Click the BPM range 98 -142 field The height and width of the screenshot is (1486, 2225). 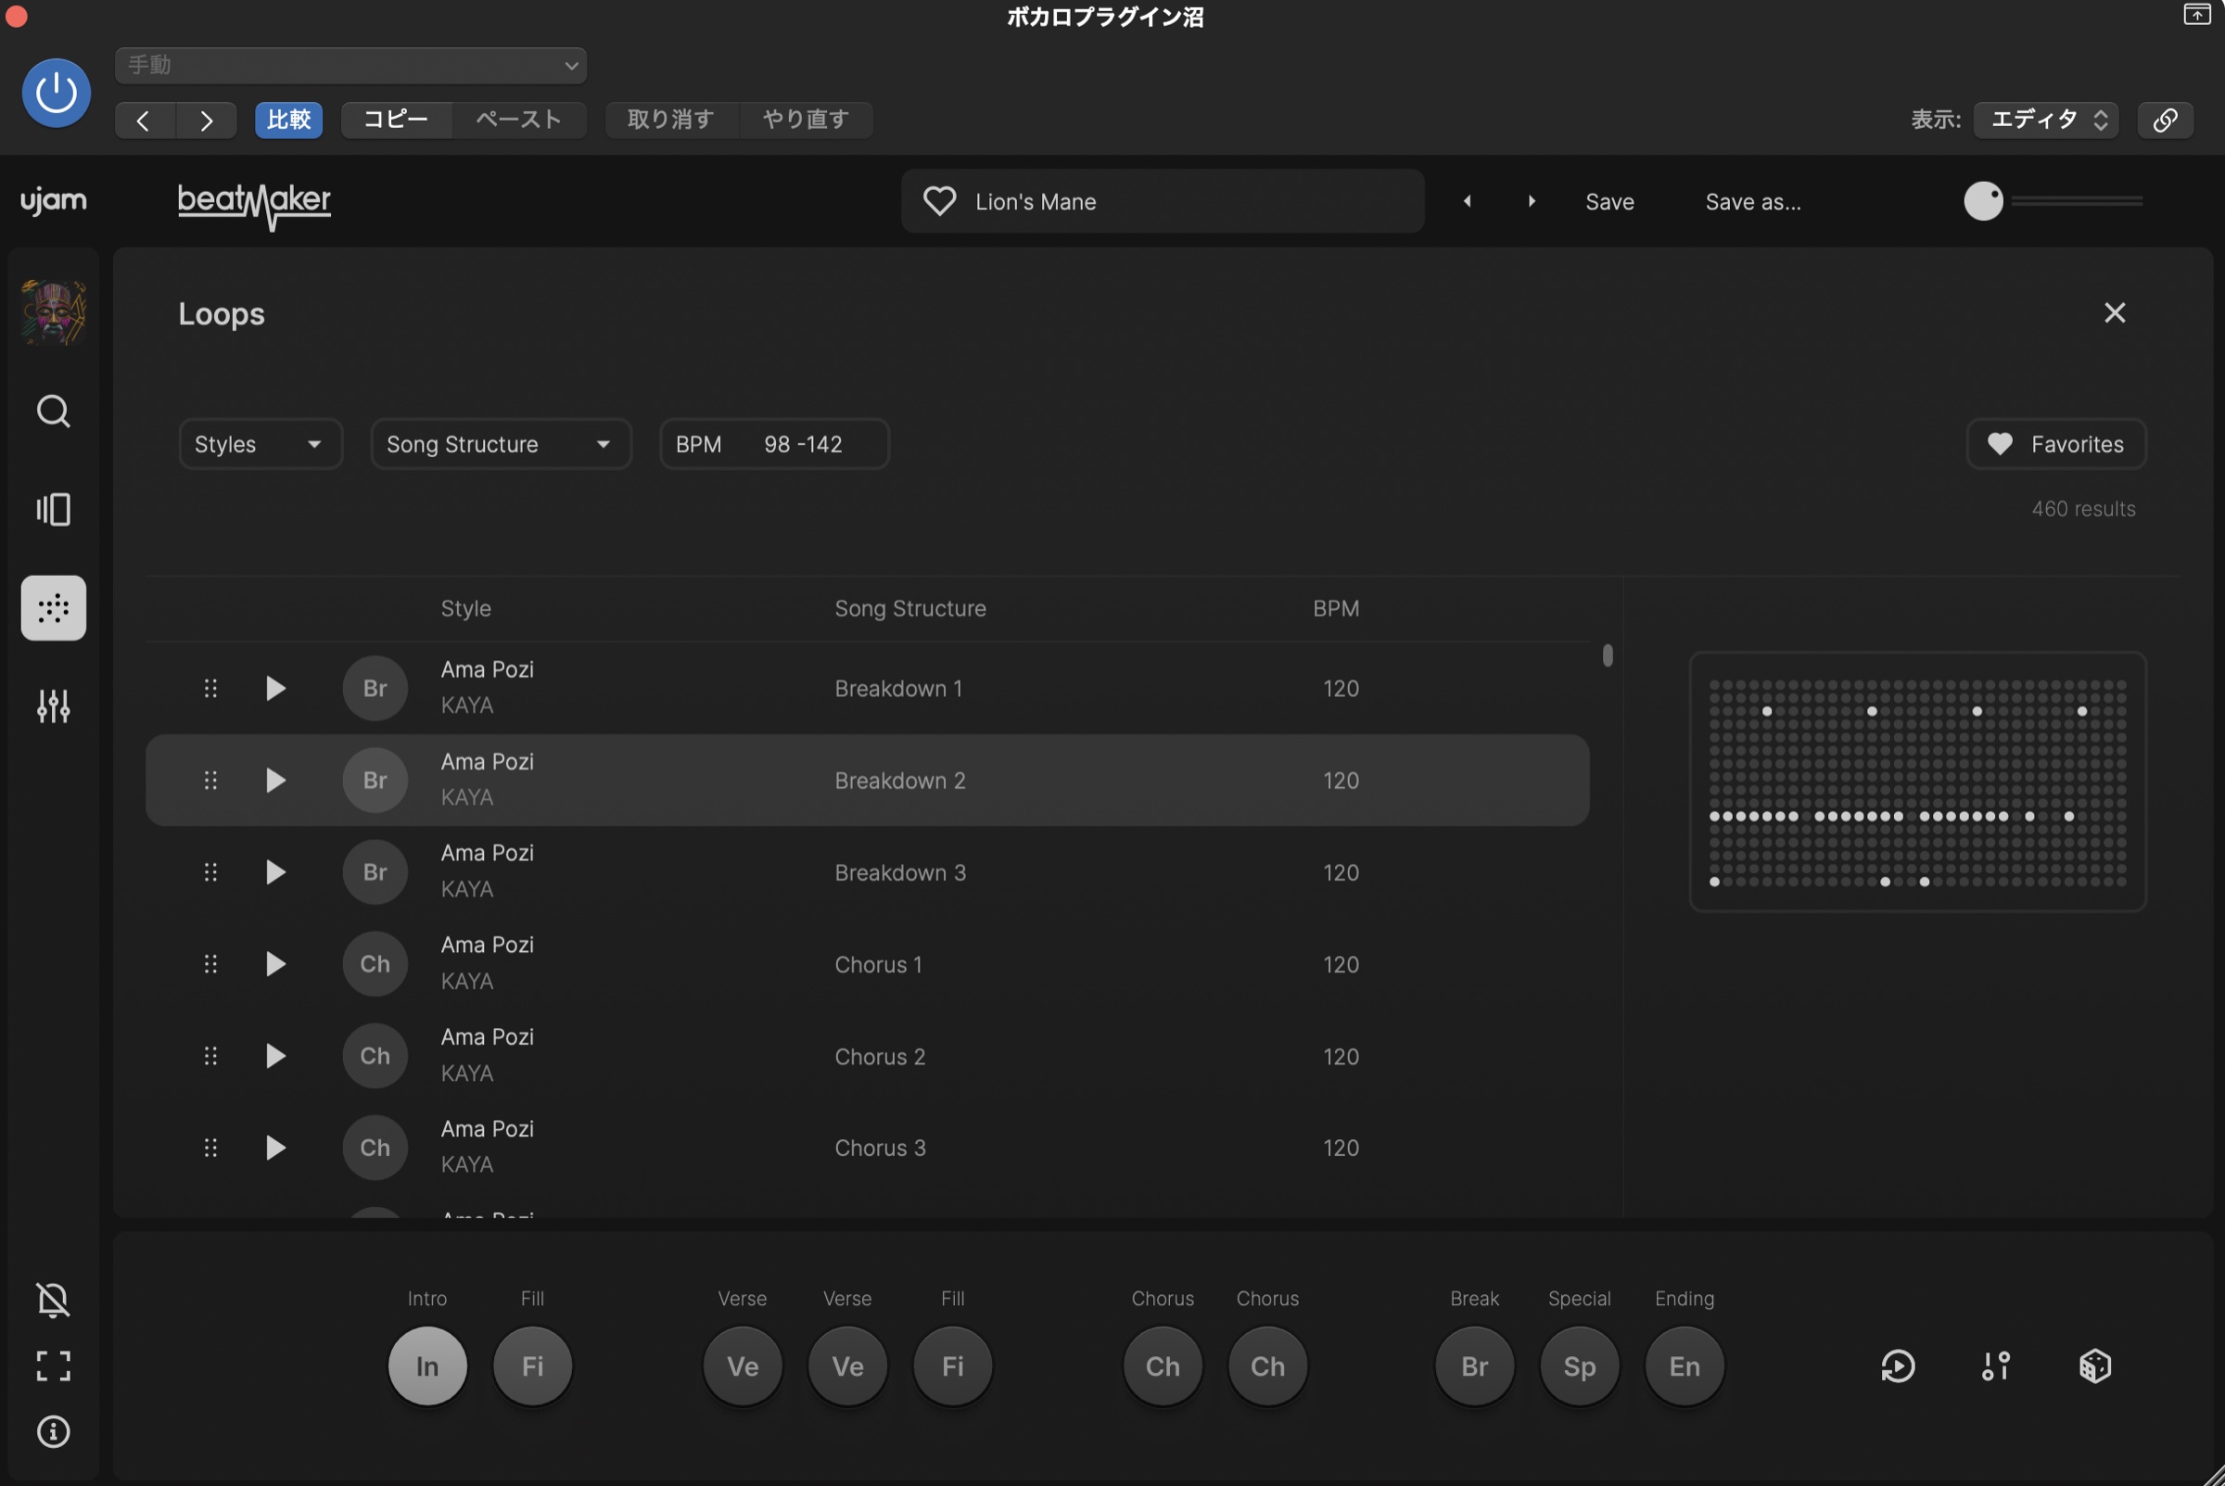pos(774,444)
